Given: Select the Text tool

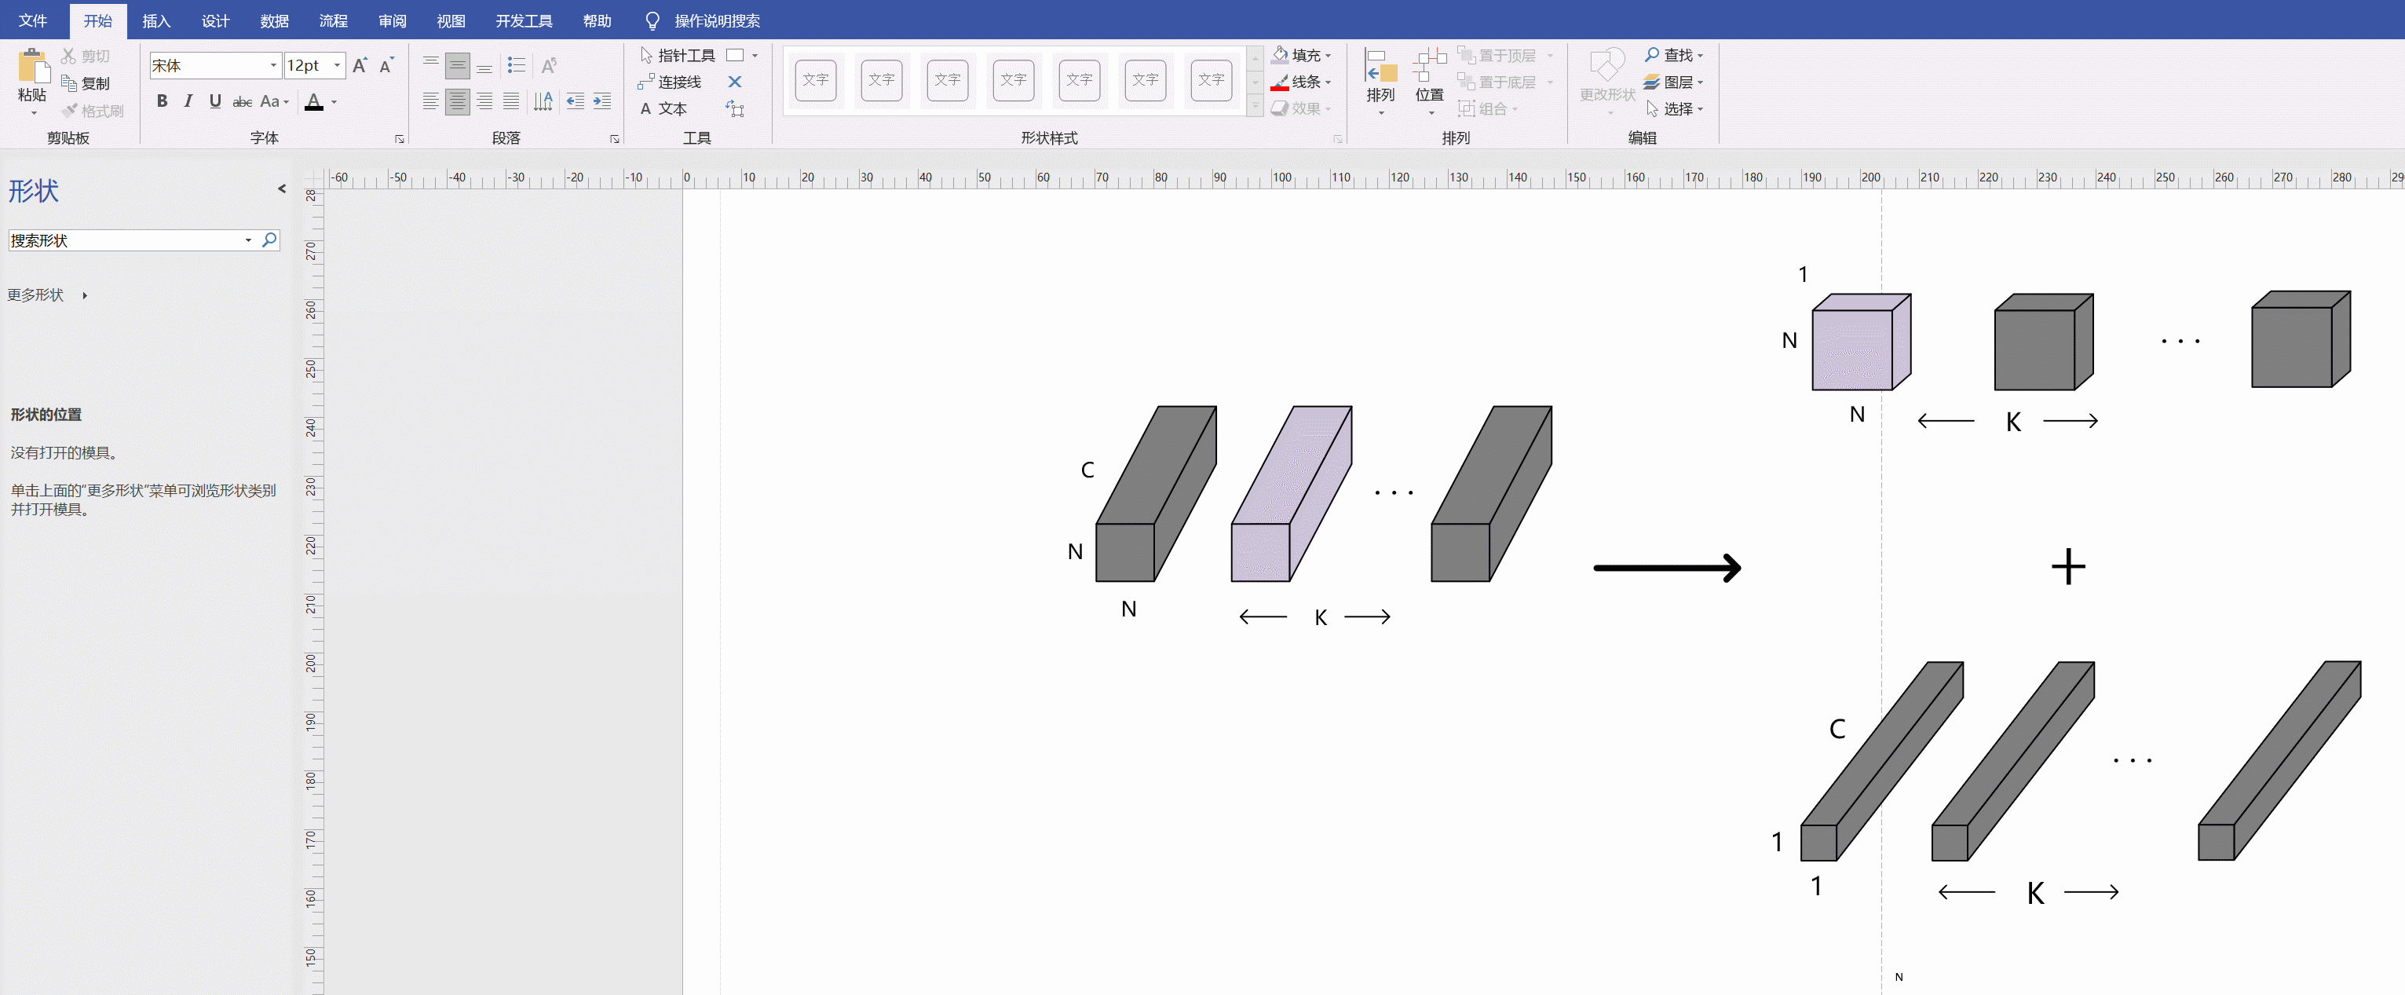Looking at the screenshot, I should [x=663, y=109].
